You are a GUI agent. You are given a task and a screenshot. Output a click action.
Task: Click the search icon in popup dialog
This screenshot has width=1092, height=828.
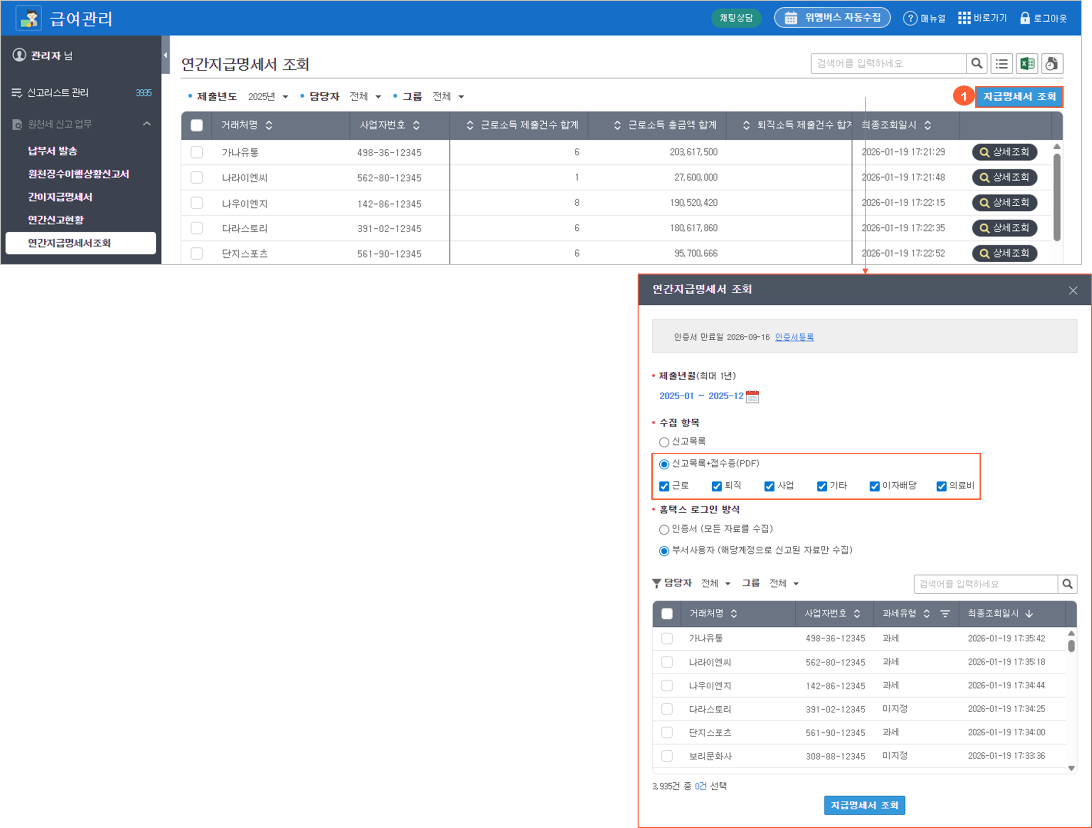point(1067,584)
